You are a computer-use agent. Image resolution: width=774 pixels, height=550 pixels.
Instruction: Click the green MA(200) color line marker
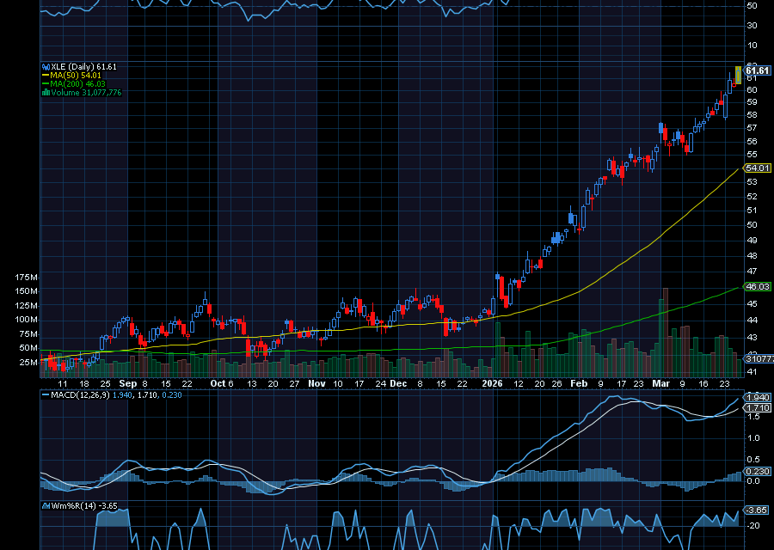pyautogui.click(x=46, y=83)
